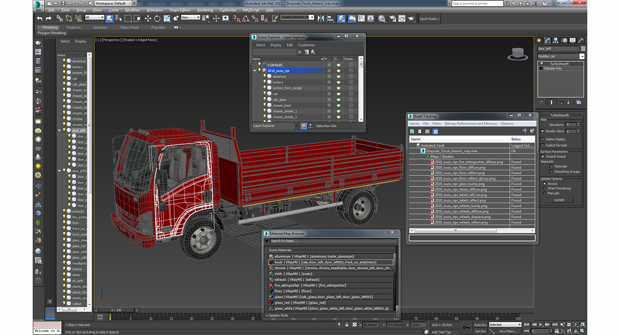Enable the Explicit Normals checkbox

coord(542,145)
